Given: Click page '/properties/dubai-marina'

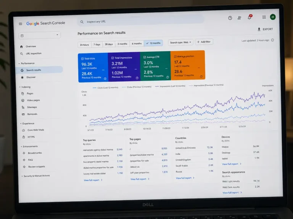Looking at the screenshot, I should point(142,155).
